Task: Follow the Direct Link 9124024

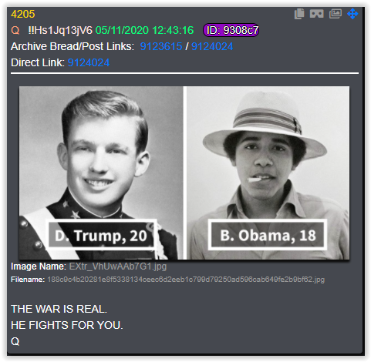Action: tap(89, 62)
